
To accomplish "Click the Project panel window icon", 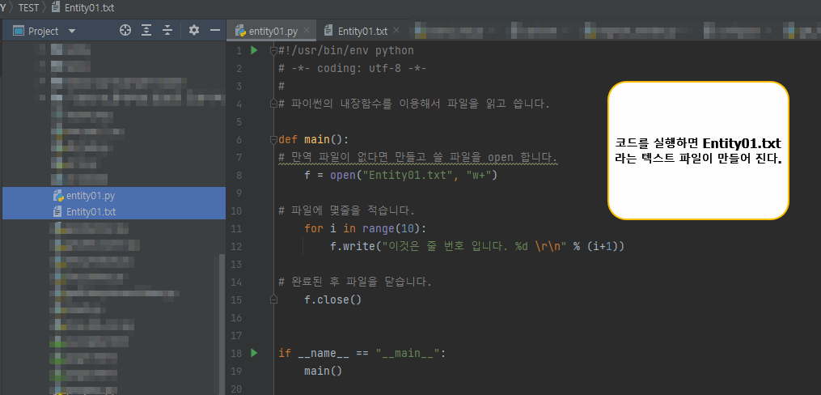I will [19, 31].
